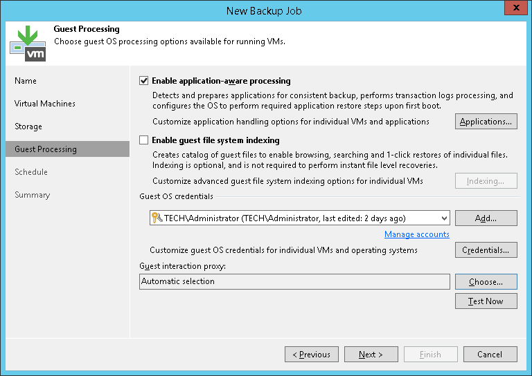
Task: Proceed with the Next button
Action: tap(371, 355)
